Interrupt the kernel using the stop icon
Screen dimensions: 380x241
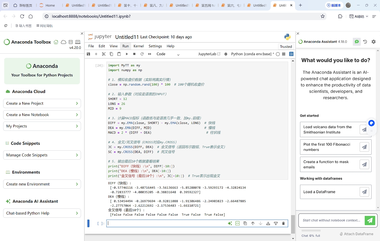click(x=134, y=54)
